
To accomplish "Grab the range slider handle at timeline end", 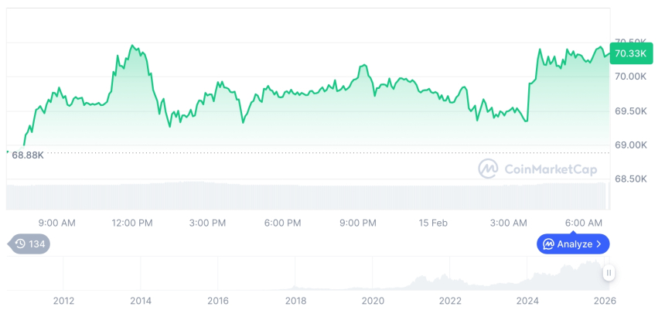I will pos(609,272).
